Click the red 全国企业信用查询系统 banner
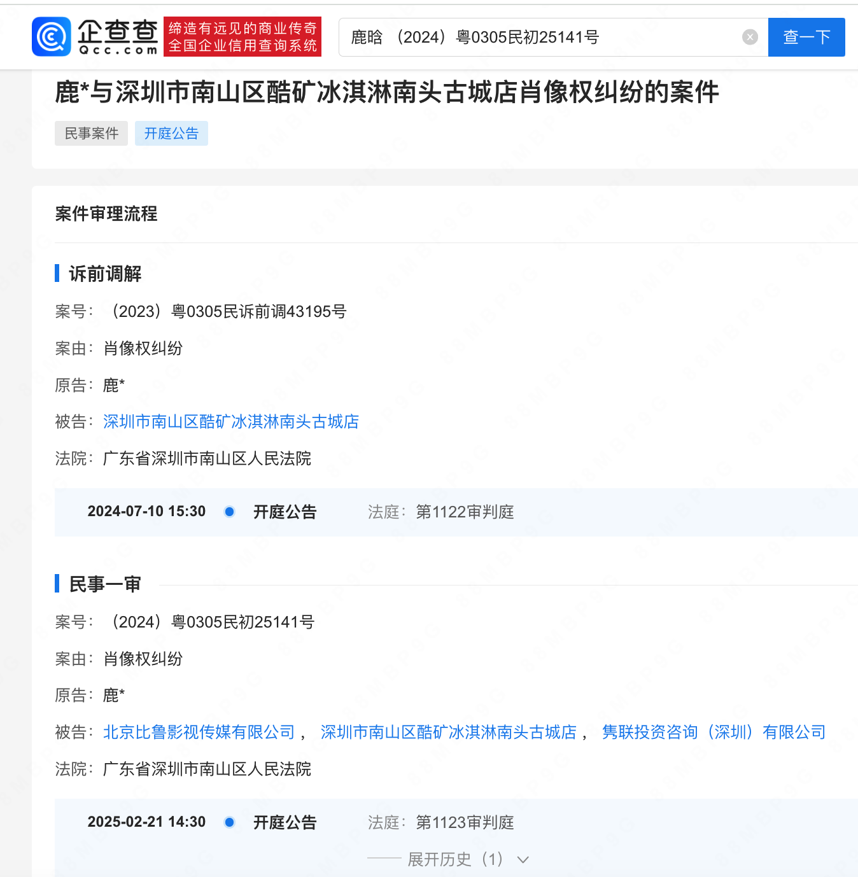The height and width of the screenshot is (877, 858). click(242, 36)
